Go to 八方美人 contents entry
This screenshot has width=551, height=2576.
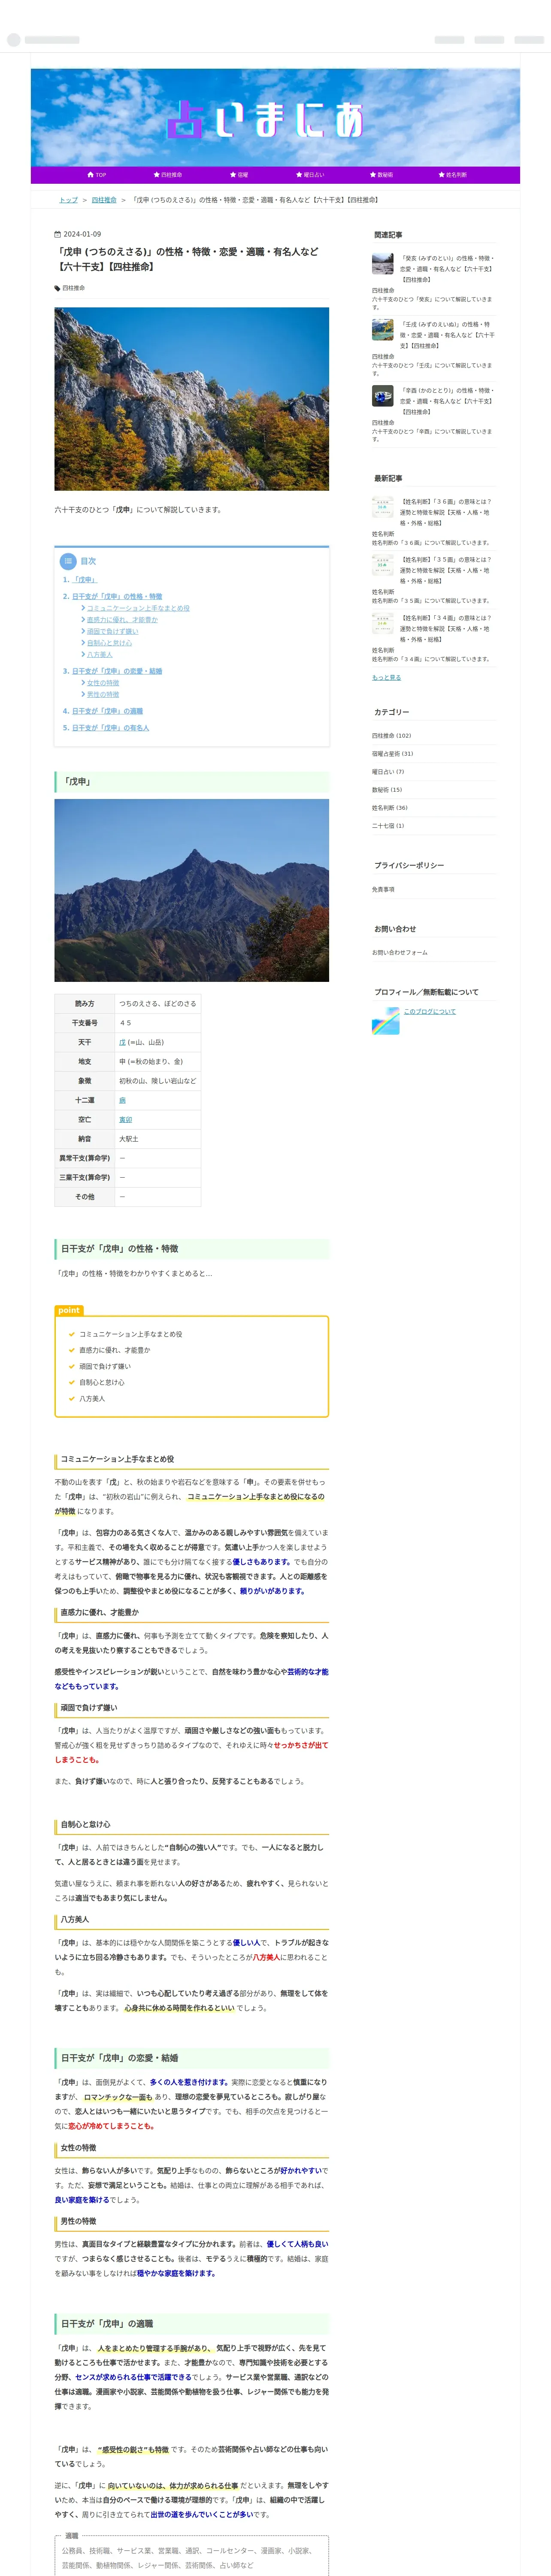tap(100, 655)
